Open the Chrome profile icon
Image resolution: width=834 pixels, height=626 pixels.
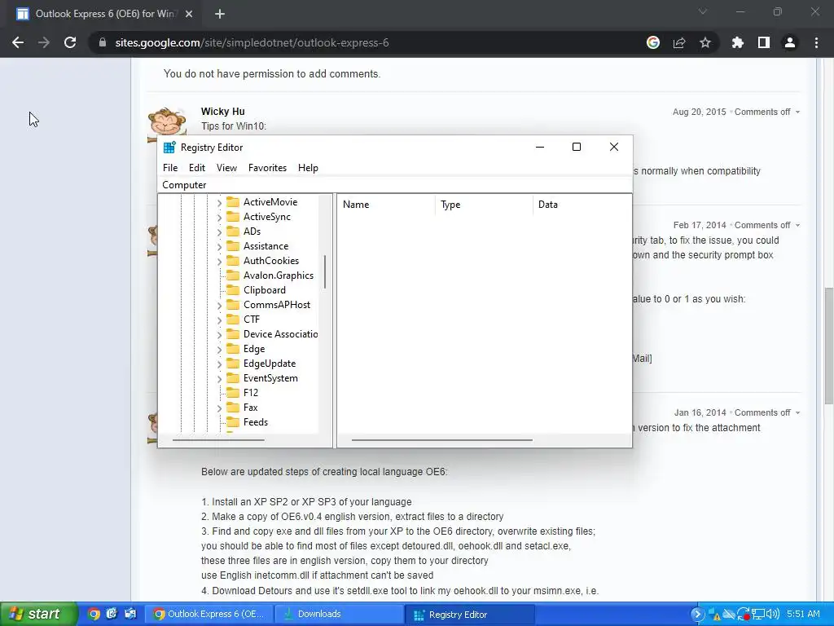click(790, 42)
